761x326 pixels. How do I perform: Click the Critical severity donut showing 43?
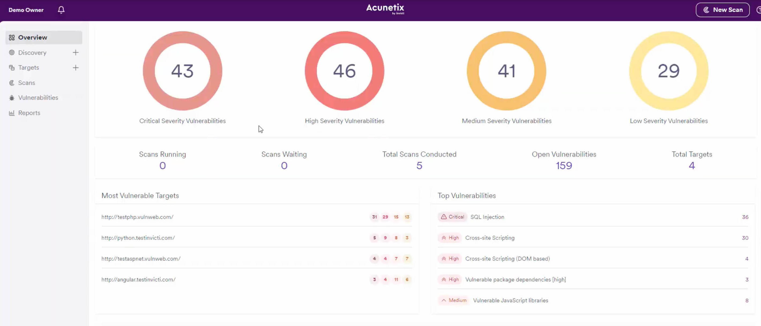click(x=182, y=71)
